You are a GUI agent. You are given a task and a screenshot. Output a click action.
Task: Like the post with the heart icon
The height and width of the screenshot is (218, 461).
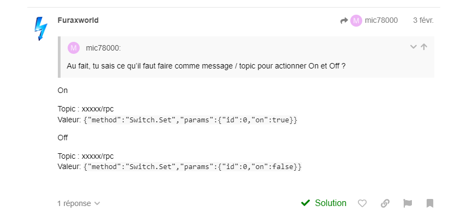tap(362, 203)
